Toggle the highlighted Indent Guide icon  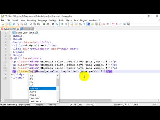[x=88, y=24]
